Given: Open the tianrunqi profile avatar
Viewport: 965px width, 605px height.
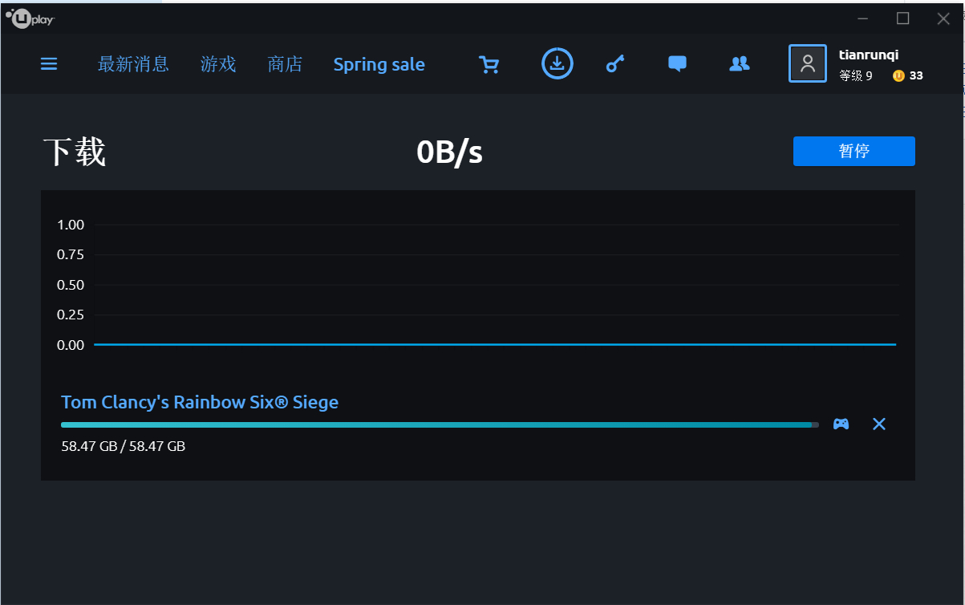Looking at the screenshot, I should click(x=807, y=63).
